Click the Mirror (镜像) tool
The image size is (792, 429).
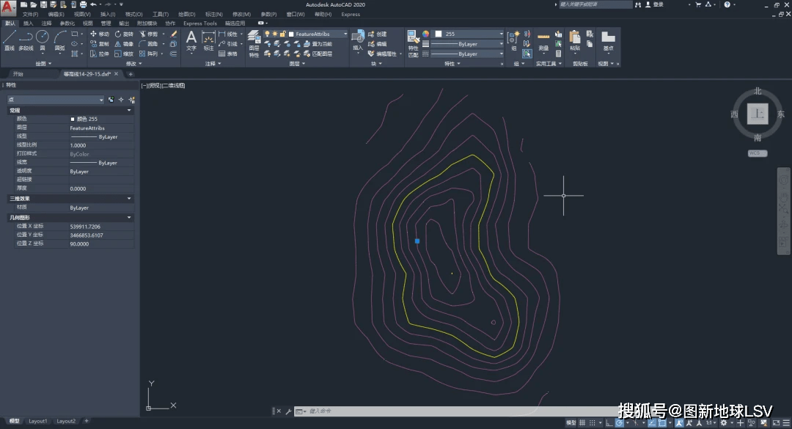[x=124, y=44]
